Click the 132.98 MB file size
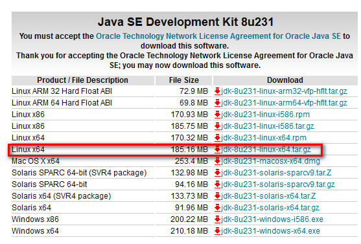Image resolution: width=361 pixels, height=244 pixels. pyautogui.click(x=189, y=173)
